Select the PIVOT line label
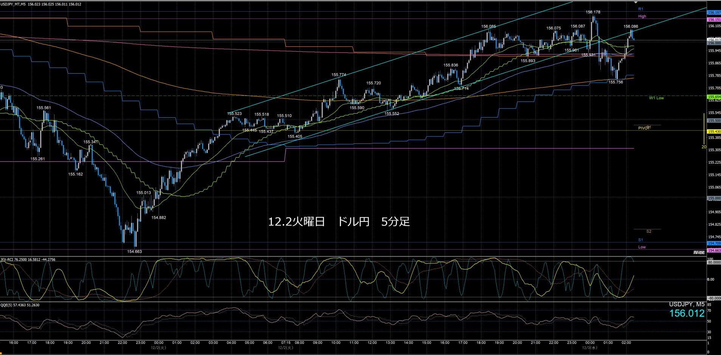 click(x=644, y=128)
